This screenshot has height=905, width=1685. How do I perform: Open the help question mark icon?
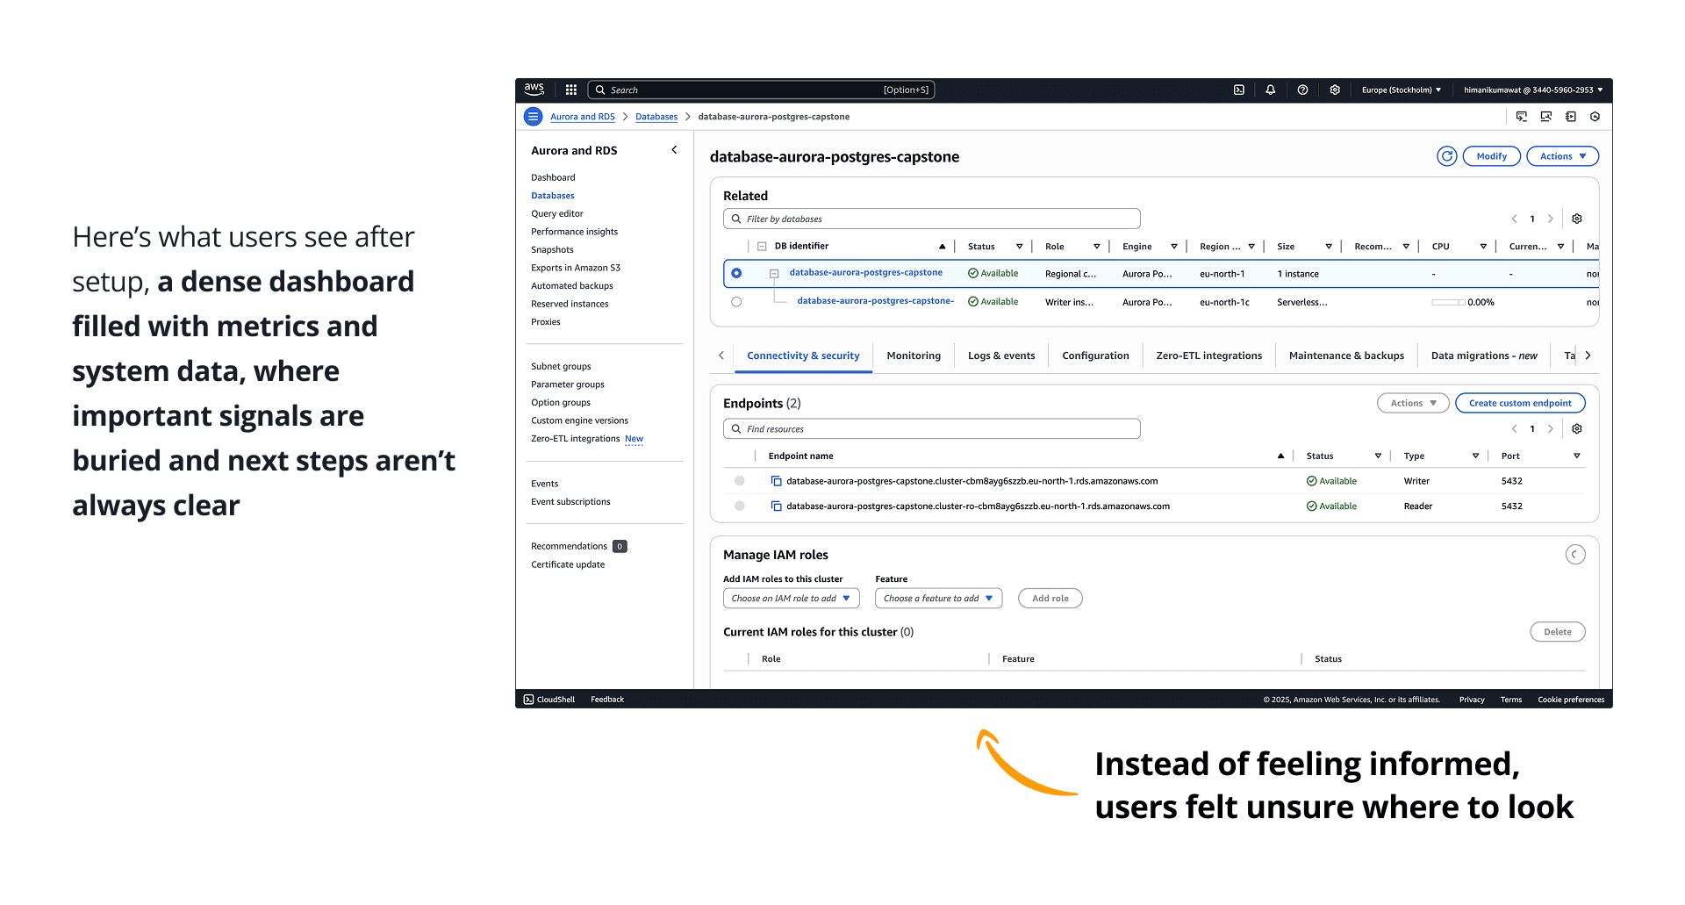[1302, 90]
